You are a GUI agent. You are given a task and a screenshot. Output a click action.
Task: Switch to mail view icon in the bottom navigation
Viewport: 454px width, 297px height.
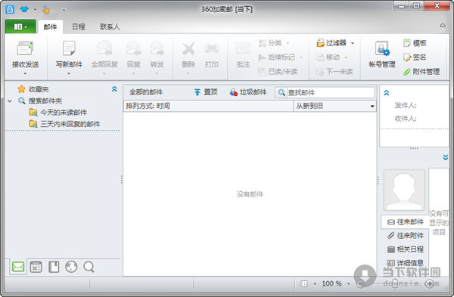click(18, 267)
